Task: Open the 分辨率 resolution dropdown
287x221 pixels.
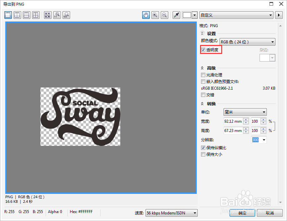Action: 263,140
